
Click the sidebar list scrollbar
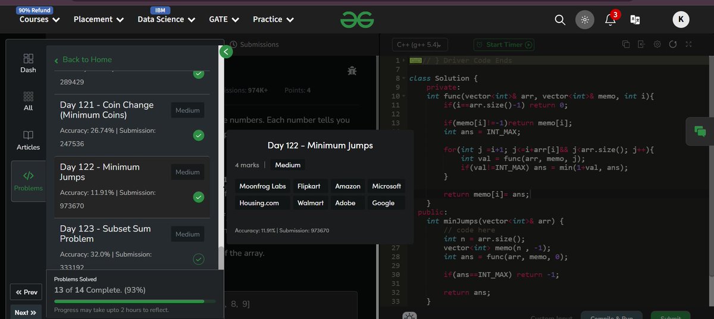[221, 258]
